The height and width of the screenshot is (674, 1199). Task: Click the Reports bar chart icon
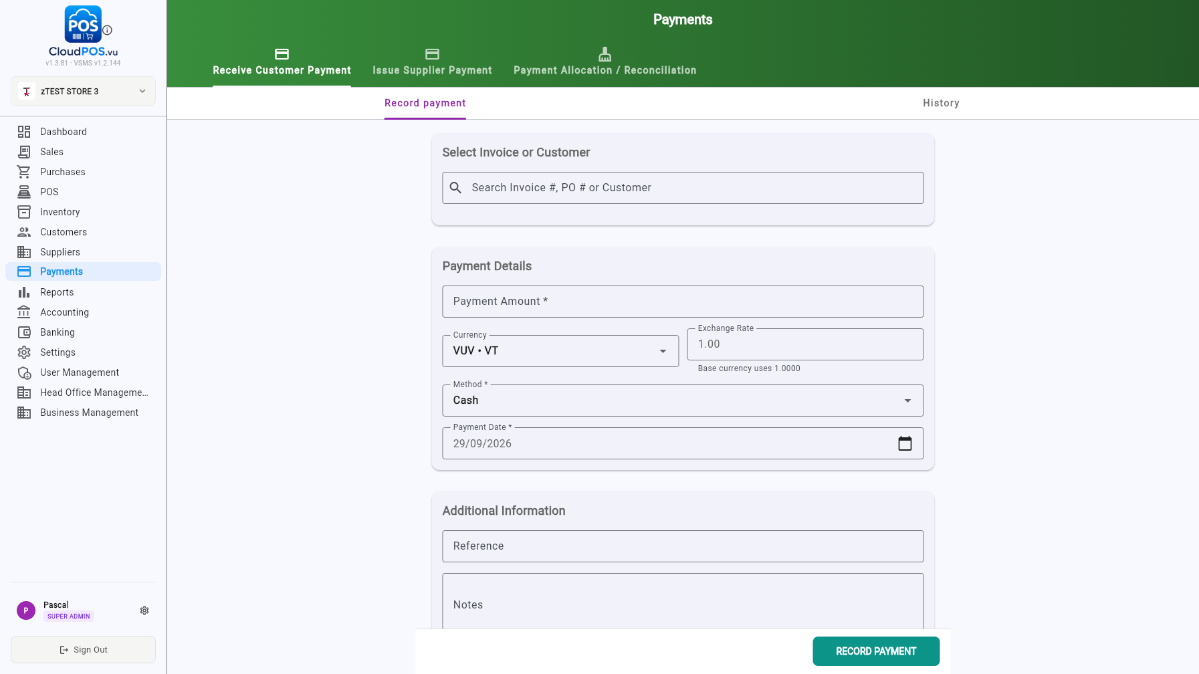coord(24,292)
